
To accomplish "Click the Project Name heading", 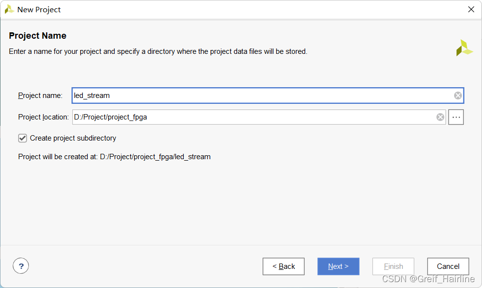I will tap(38, 36).
